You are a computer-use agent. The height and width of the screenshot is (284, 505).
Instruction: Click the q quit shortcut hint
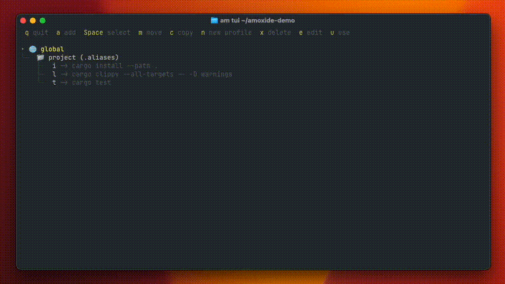click(37, 33)
